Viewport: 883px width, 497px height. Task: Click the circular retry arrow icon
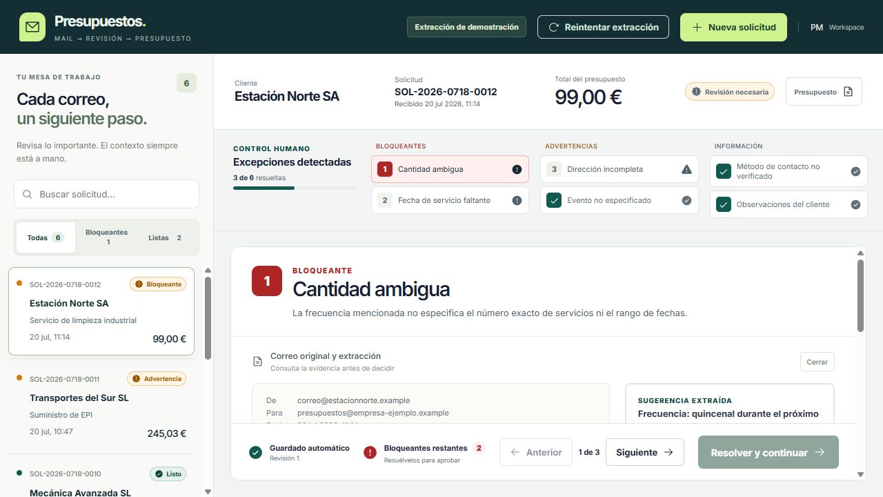tap(553, 28)
